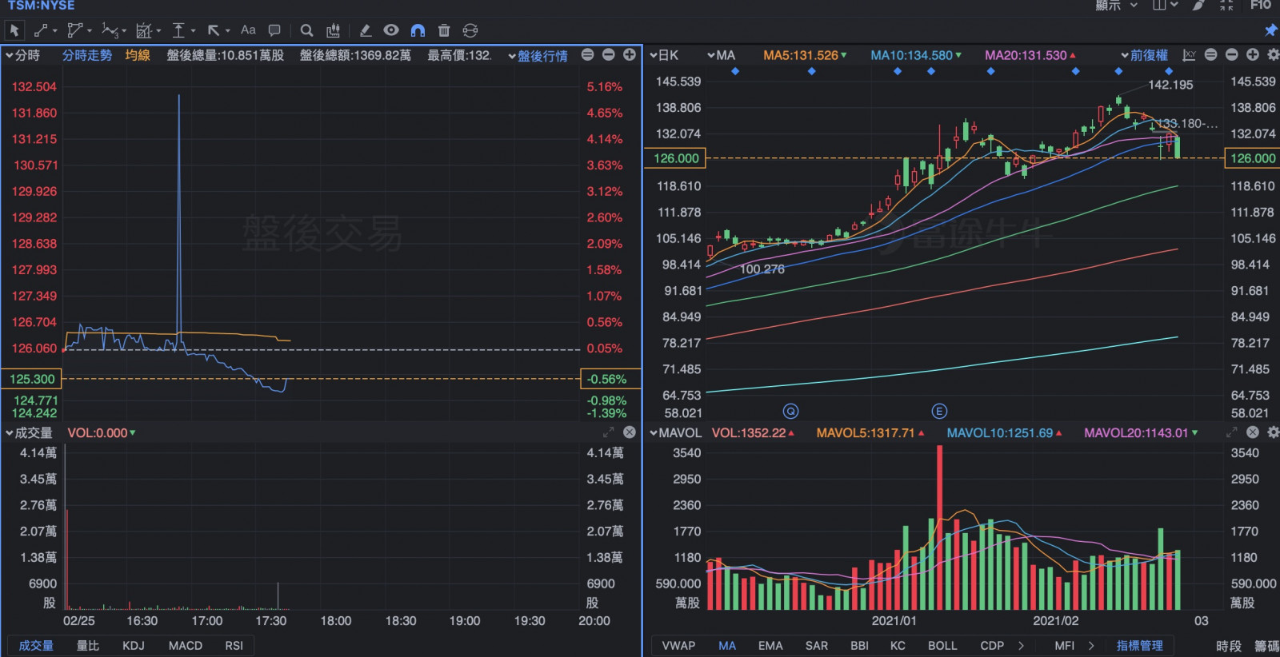
Task: Open 指標管理 indicator management
Action: click(1139, 645)
